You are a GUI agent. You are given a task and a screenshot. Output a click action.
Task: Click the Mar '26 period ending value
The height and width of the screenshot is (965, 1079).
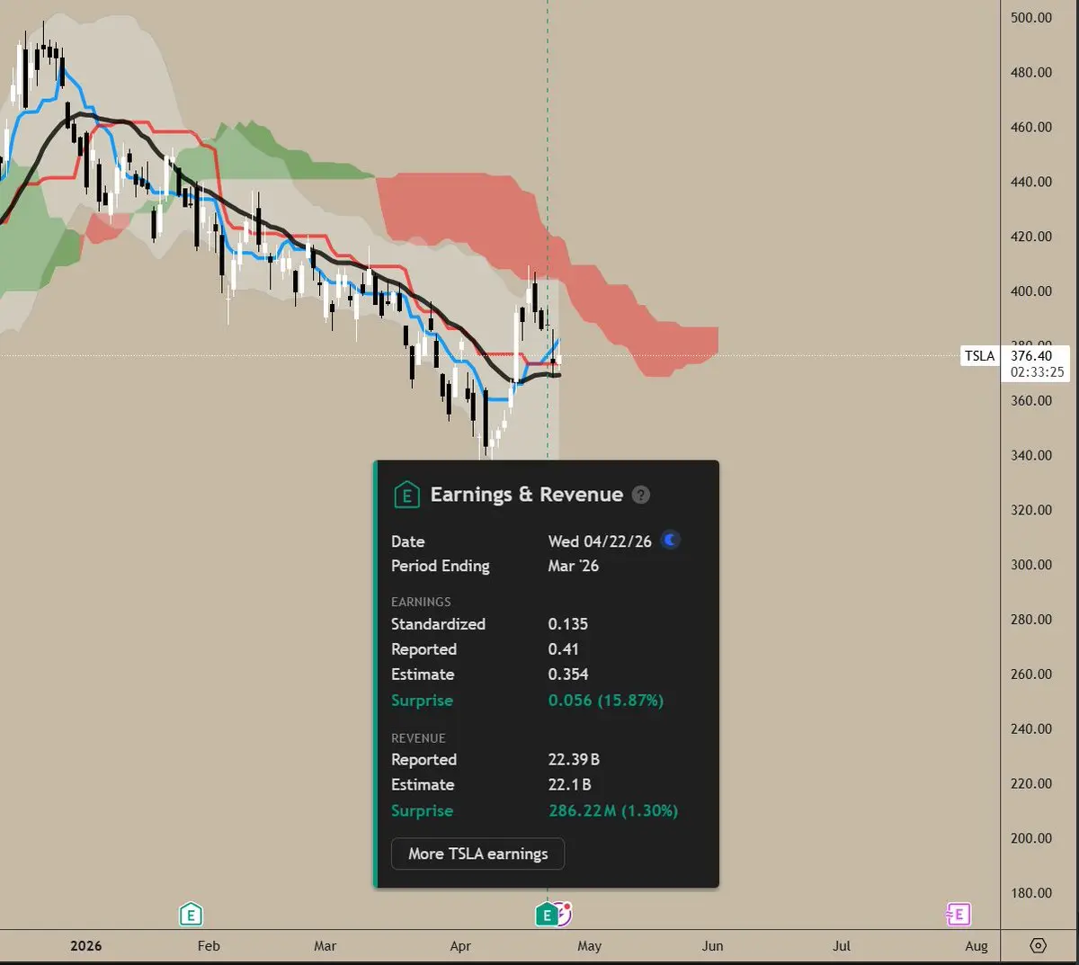pos(574,566)
